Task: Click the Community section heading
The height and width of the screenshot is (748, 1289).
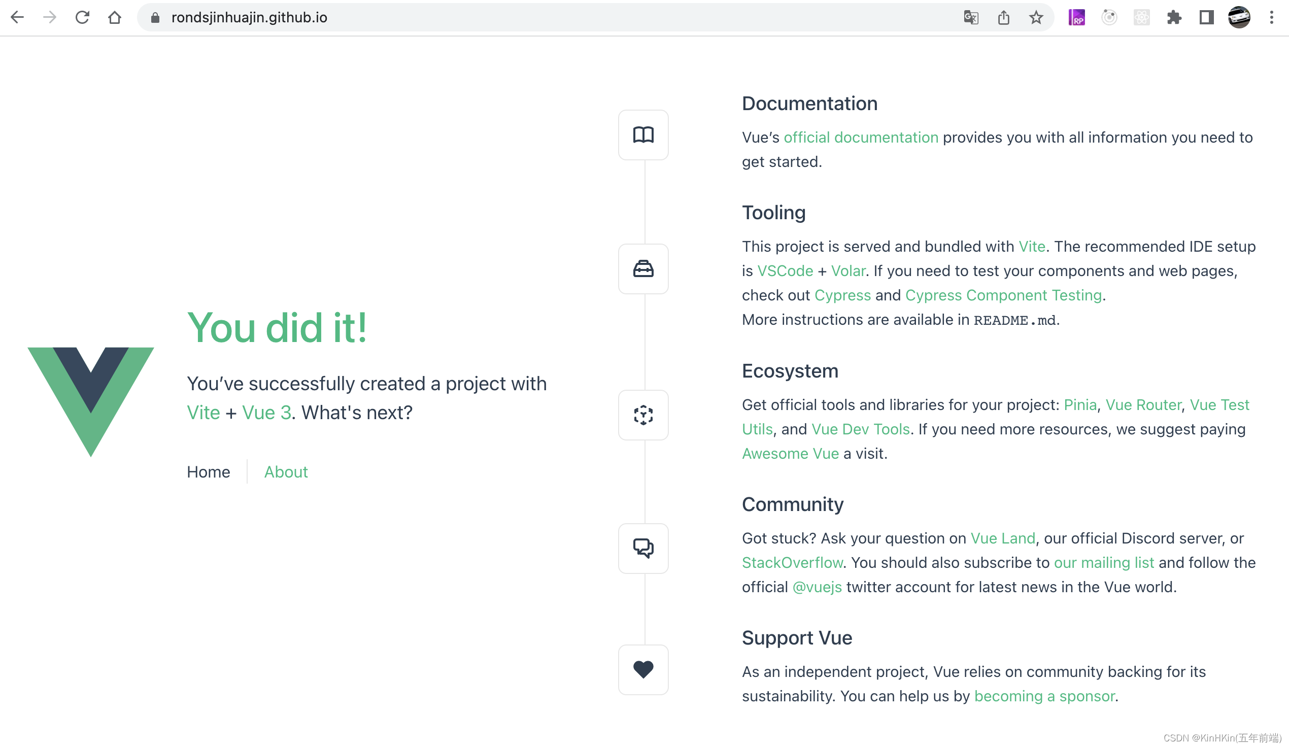Action: (793, 504)
